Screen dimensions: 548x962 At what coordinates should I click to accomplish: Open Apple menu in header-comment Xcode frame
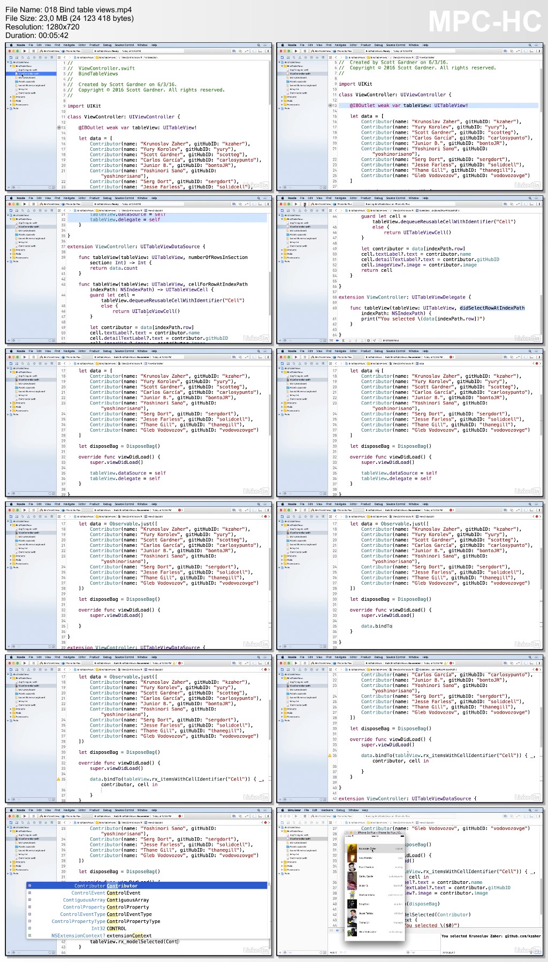[x=11, y=45]
